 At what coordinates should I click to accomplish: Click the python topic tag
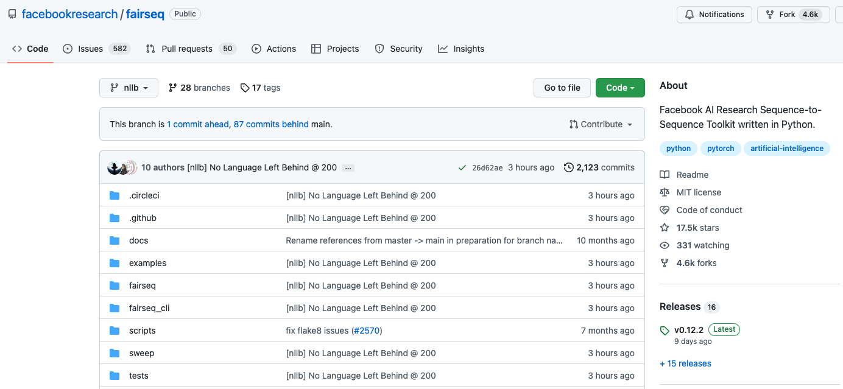[x=679, y=149]
